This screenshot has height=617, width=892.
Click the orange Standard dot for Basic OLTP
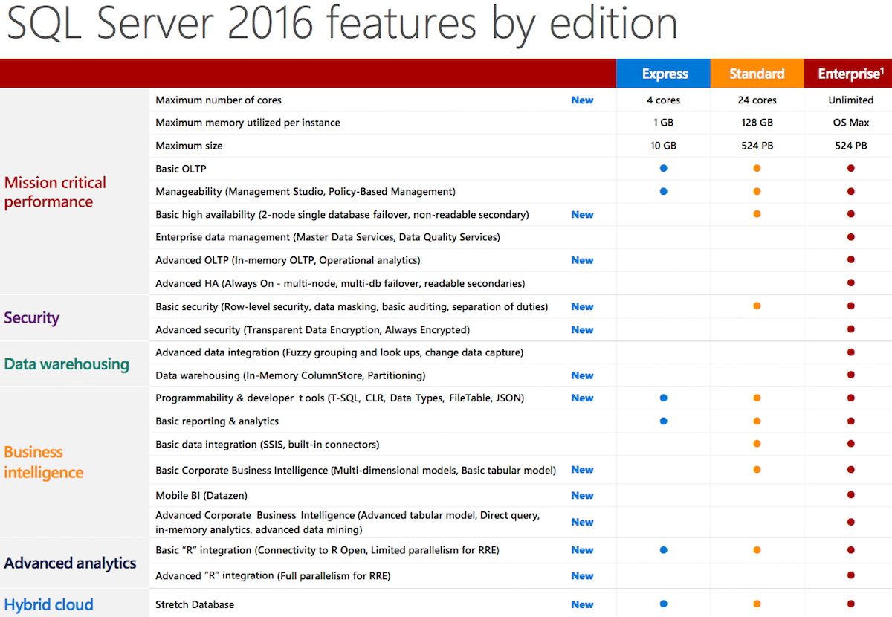tap(757, 168)
